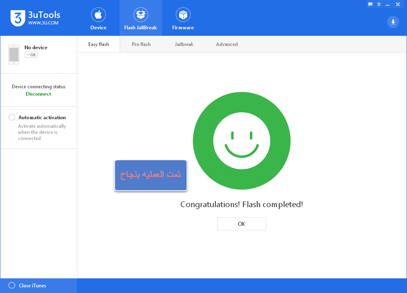Enable the Automatic activation radio button
Screen dimensions: 407x293
point(12,117)
